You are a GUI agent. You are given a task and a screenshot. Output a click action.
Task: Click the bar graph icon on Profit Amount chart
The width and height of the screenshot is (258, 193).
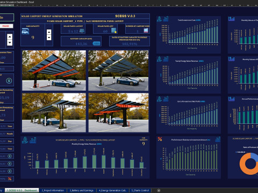218,139
